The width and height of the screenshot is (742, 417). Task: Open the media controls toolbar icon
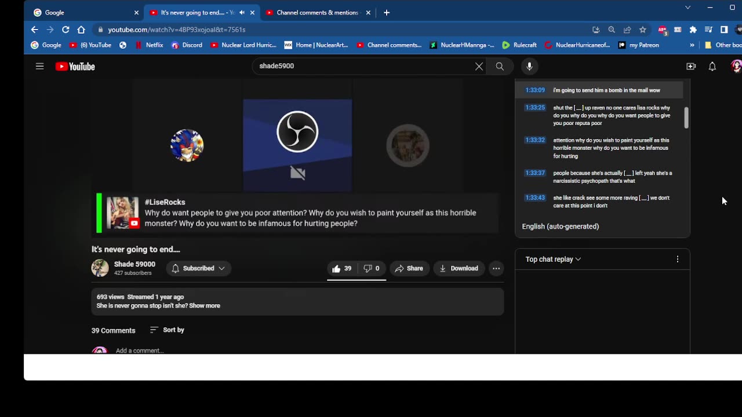pos(708,30)
